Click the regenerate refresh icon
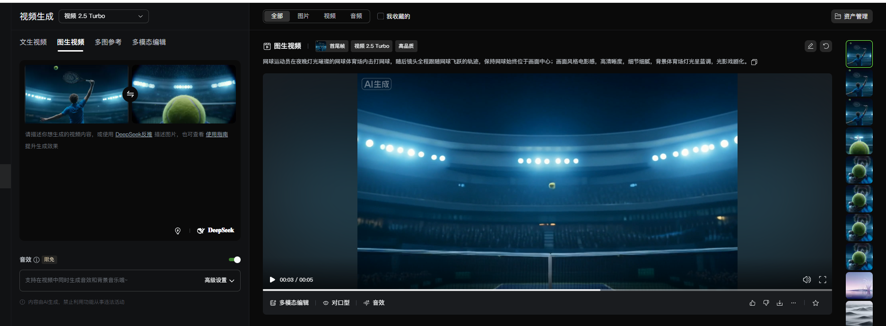The width and height of the screenshot is (886, 326). click(826, 46)
